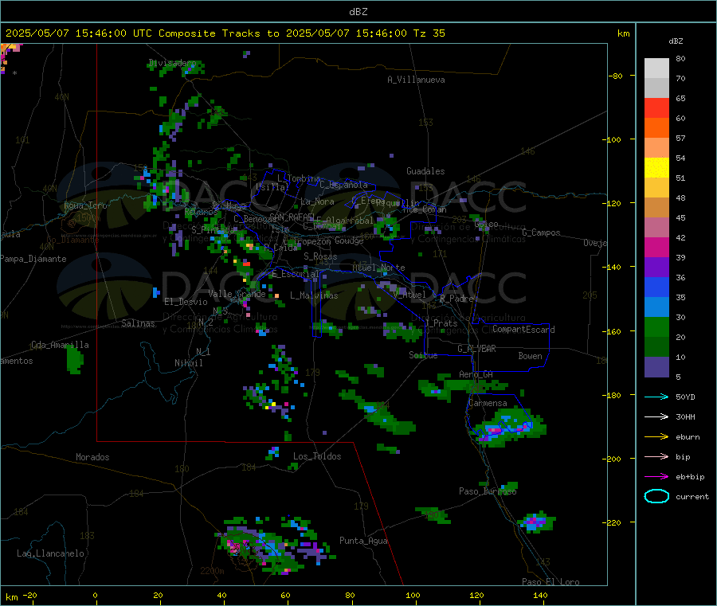Screen dimensions: 717x606
Task: Click the Morados map label
Action: click(92, 457)
